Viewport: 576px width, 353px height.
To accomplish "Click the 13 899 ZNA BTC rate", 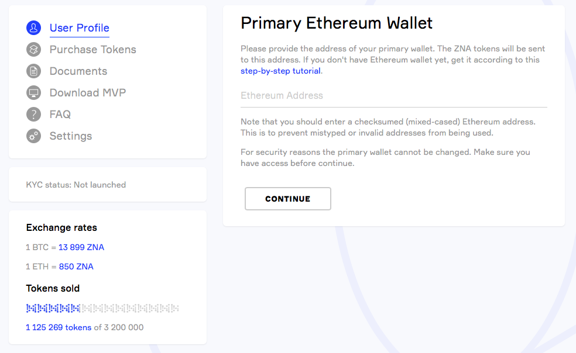I will 81,247.
